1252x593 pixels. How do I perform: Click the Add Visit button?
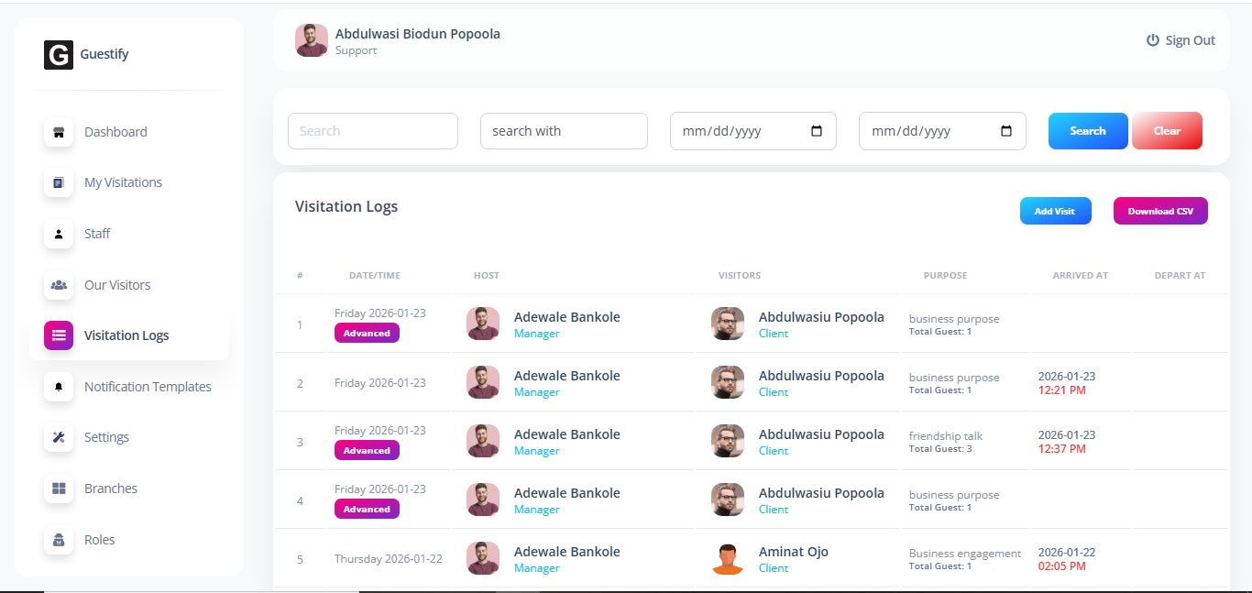[1055, 211]
